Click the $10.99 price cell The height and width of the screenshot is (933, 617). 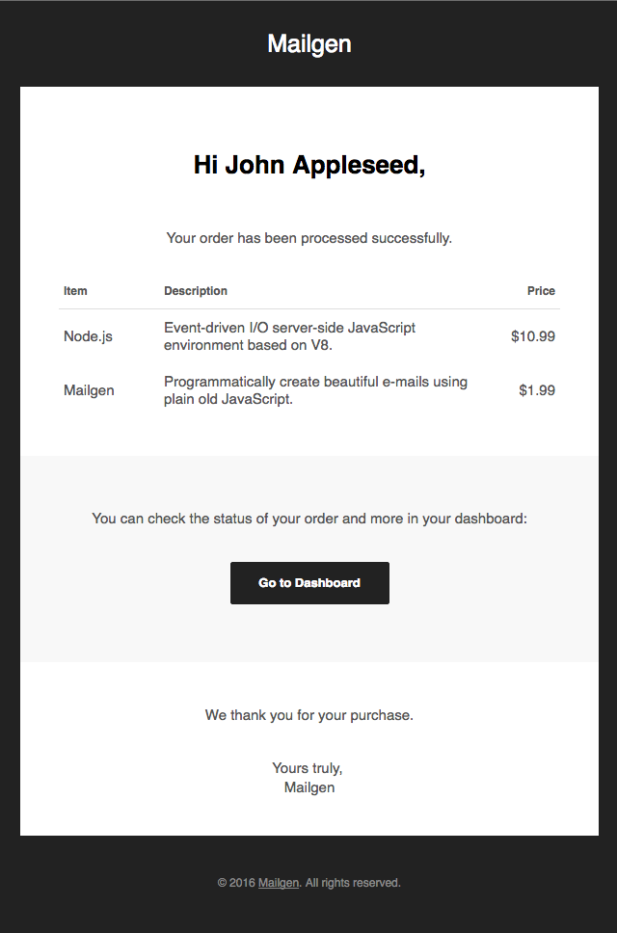click(x=533, y=336)
